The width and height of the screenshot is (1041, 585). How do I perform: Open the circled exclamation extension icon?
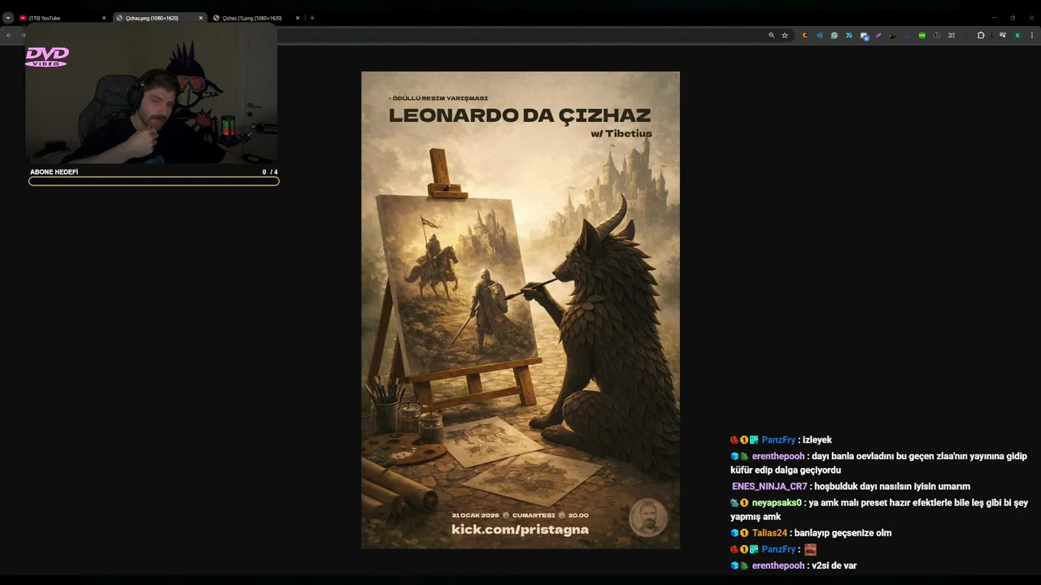pos(937,35)
